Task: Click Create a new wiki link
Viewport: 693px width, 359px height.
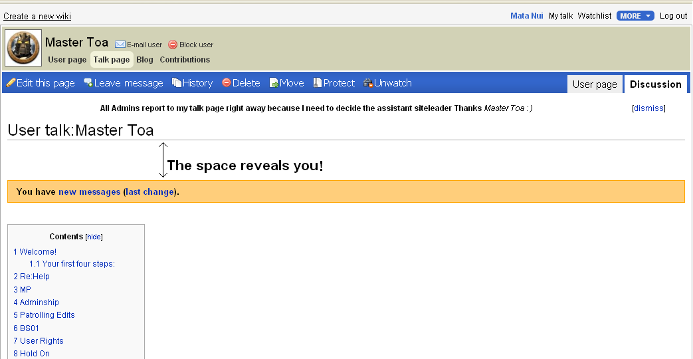Action: pos(37,17)
